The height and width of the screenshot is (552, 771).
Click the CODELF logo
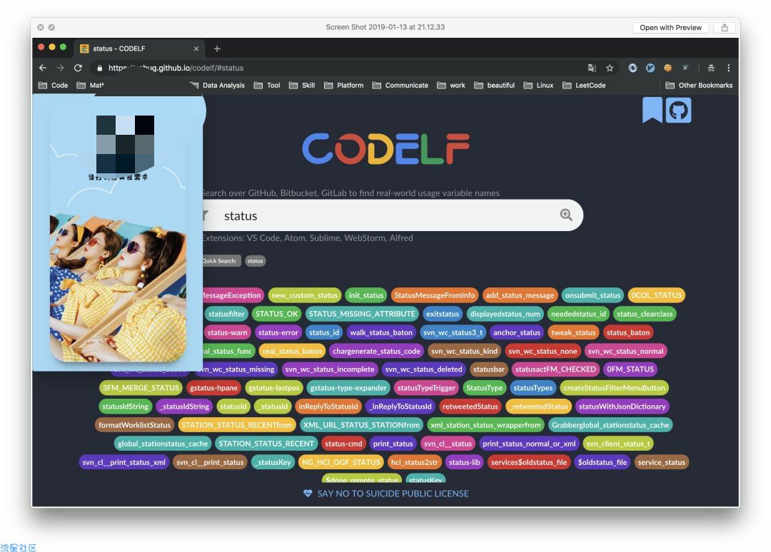(x=385, y=148)
